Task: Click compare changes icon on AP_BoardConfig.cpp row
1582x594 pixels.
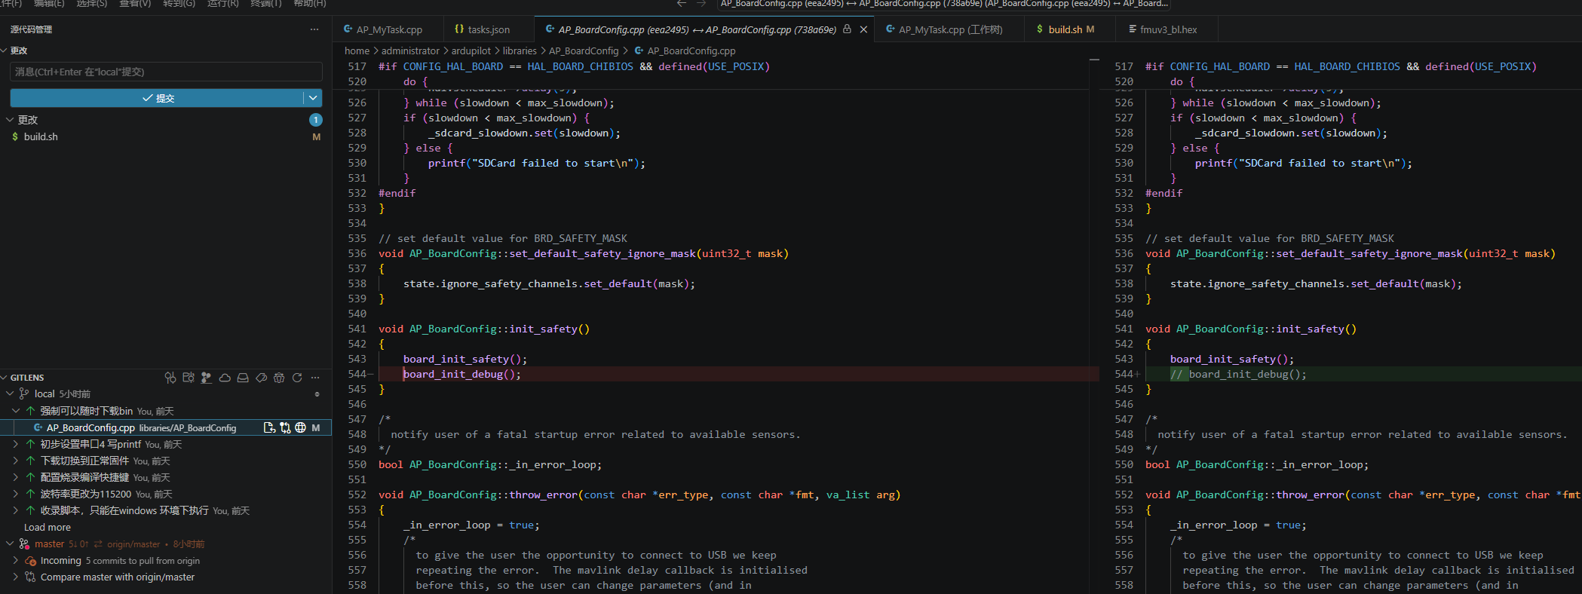Action: [285, 427]
